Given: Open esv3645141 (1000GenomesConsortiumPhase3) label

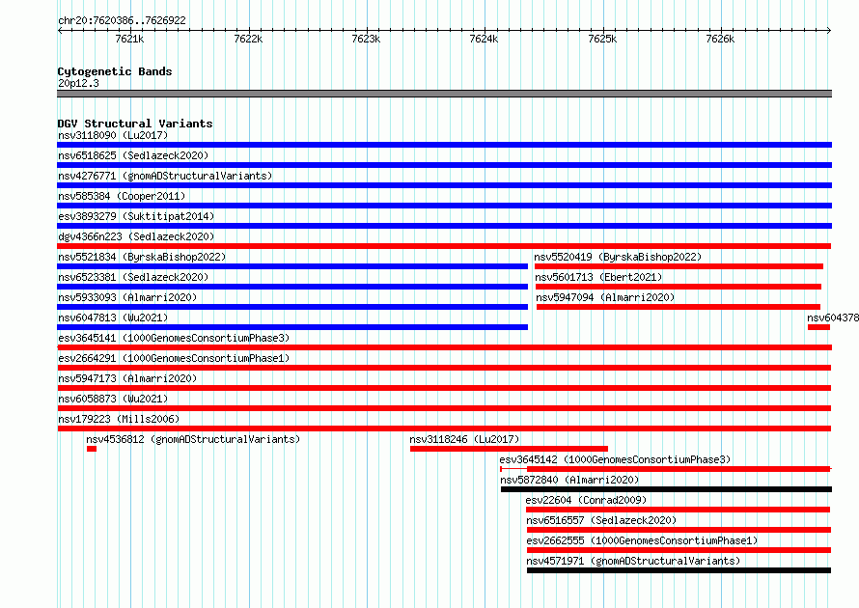Looking at the screenshot, I should point(174,338).
